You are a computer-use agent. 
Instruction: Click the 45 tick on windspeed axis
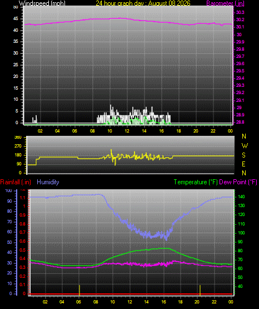click(16, 19)
